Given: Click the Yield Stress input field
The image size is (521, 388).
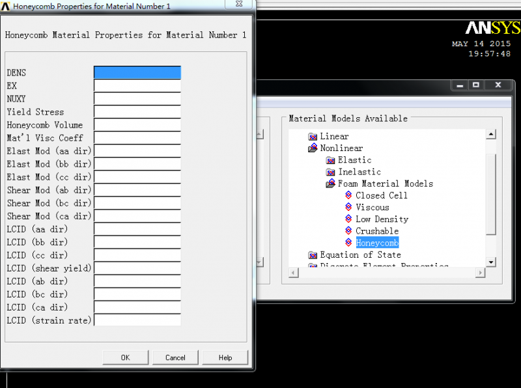Looking at the screenshot, I should (x=137, y=111).
